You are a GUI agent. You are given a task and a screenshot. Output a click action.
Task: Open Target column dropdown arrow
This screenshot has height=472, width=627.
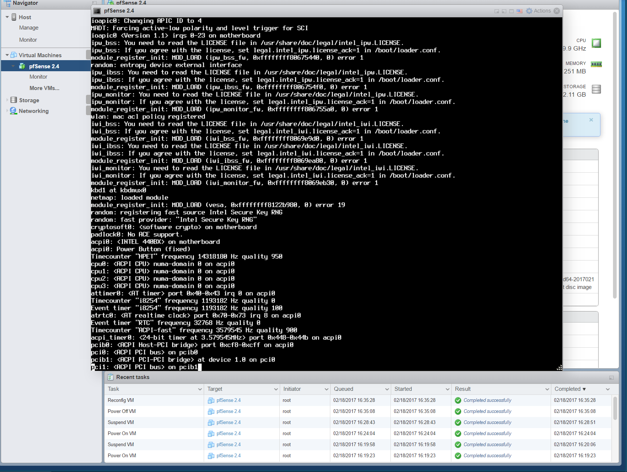point(276,389)
